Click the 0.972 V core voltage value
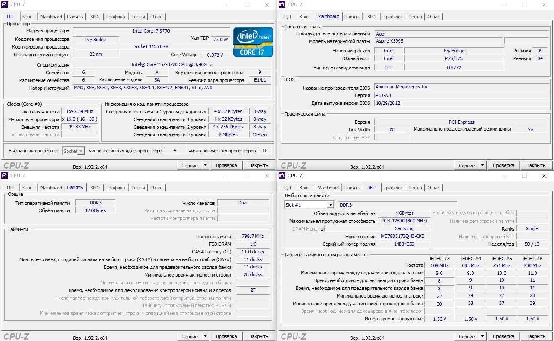The image size is (554, 341). point(215,55)
